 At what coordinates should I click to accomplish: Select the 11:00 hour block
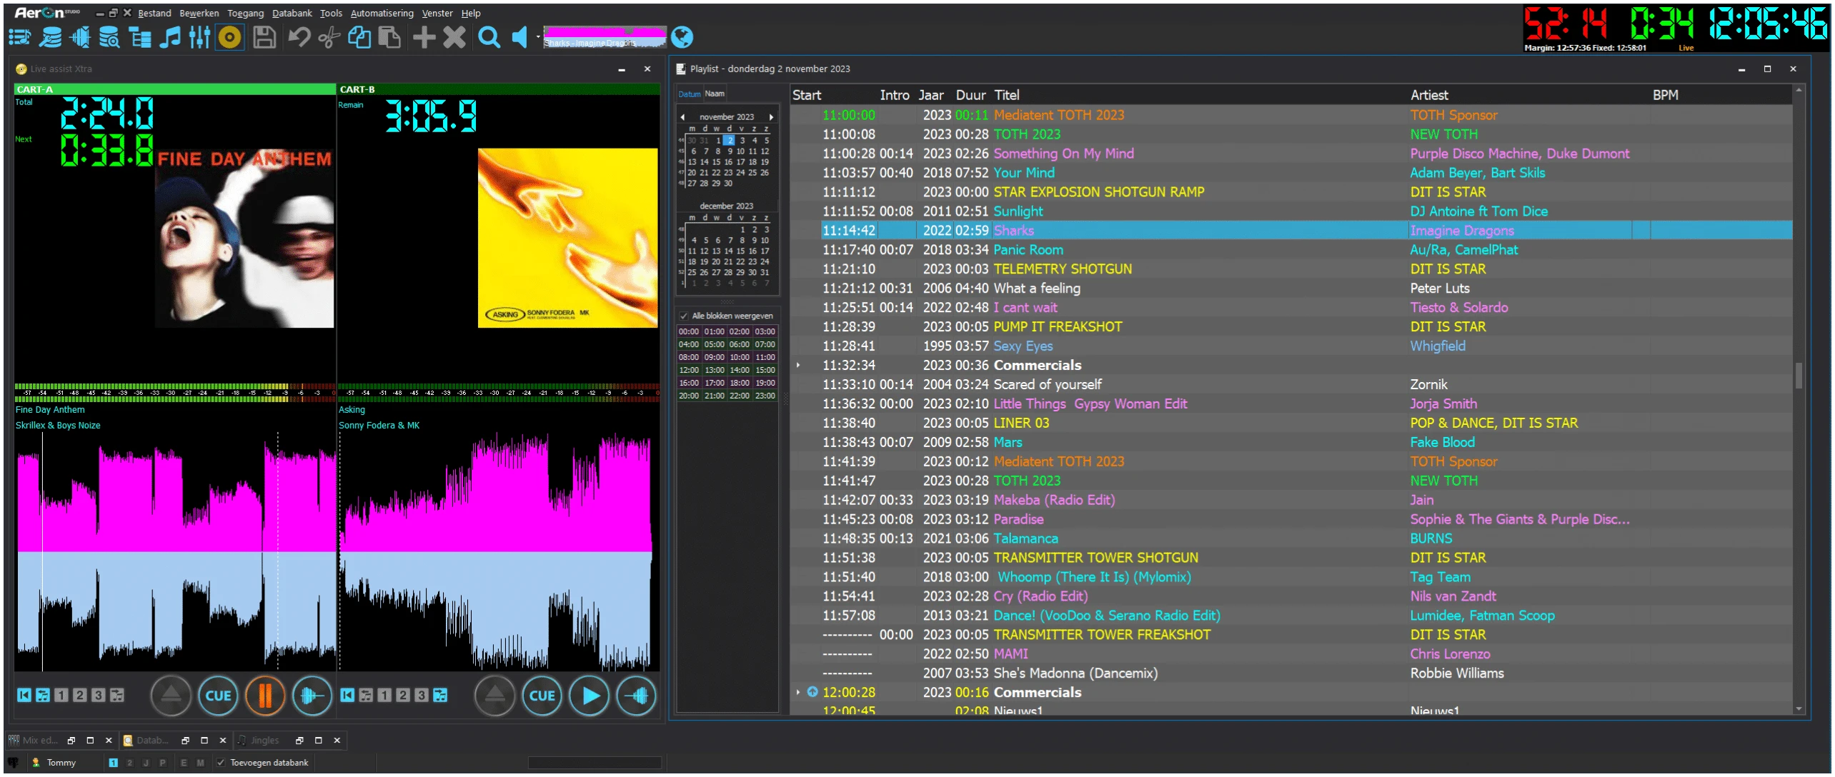tap(765, 357)
